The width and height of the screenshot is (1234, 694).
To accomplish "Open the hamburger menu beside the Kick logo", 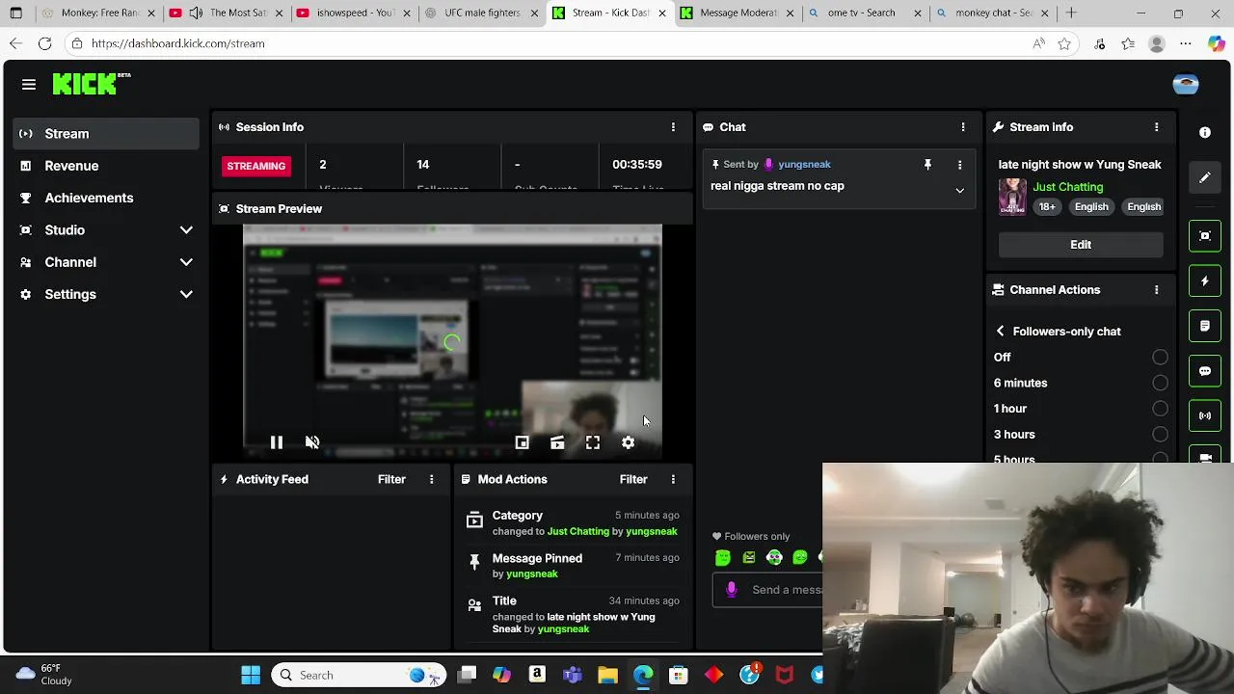I will tap(29, 85).
